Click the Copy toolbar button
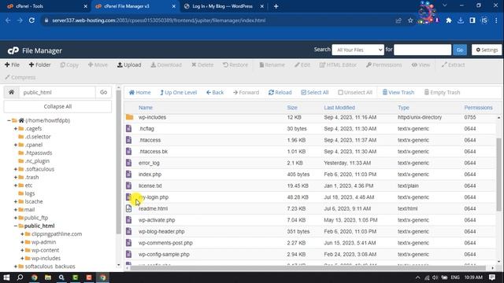This screenshot has height=283, width=504. pos(69,64)
